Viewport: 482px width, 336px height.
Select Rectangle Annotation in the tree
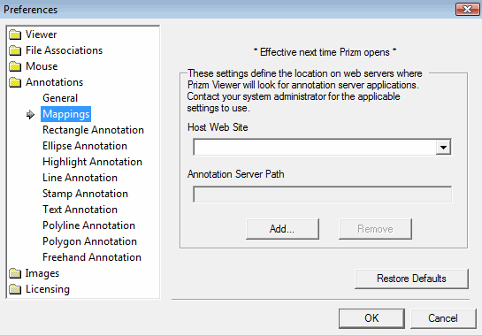(x=93, y=130)
